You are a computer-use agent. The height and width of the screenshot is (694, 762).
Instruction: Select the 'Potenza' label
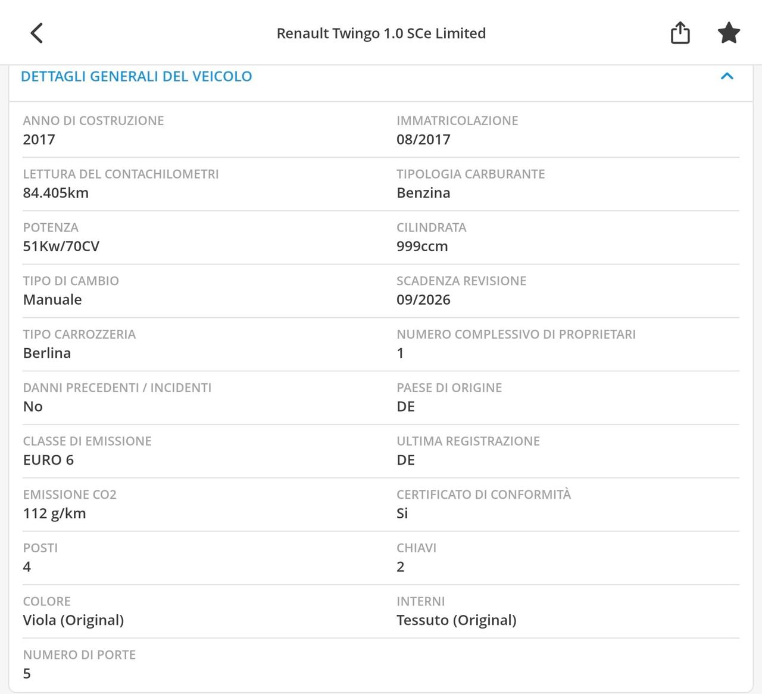click(x=51, y=227)
